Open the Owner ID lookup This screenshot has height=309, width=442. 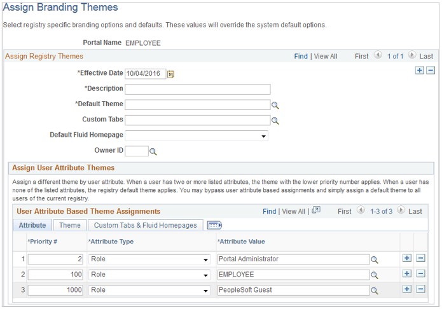153,152
